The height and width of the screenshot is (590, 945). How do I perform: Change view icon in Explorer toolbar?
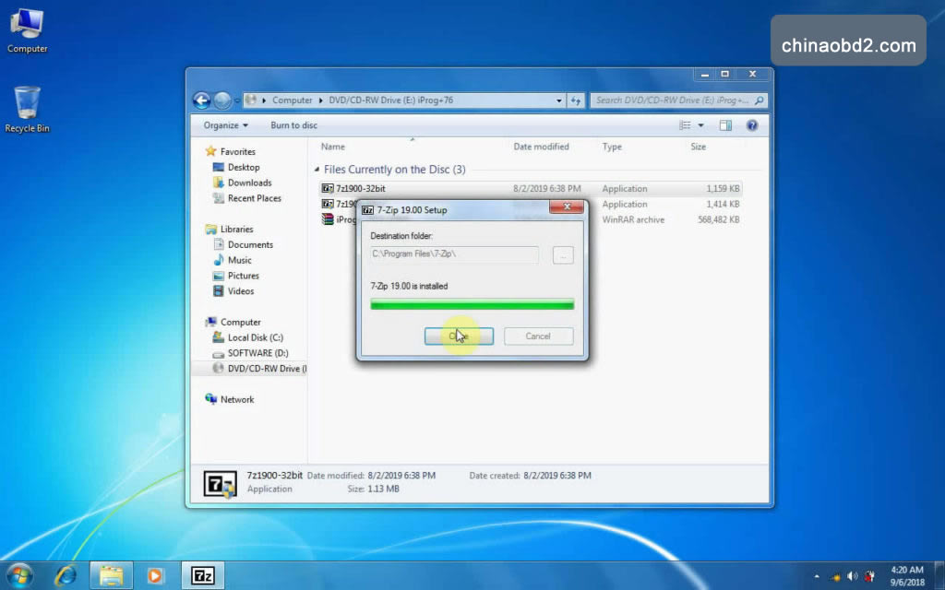tap(685, 125)
